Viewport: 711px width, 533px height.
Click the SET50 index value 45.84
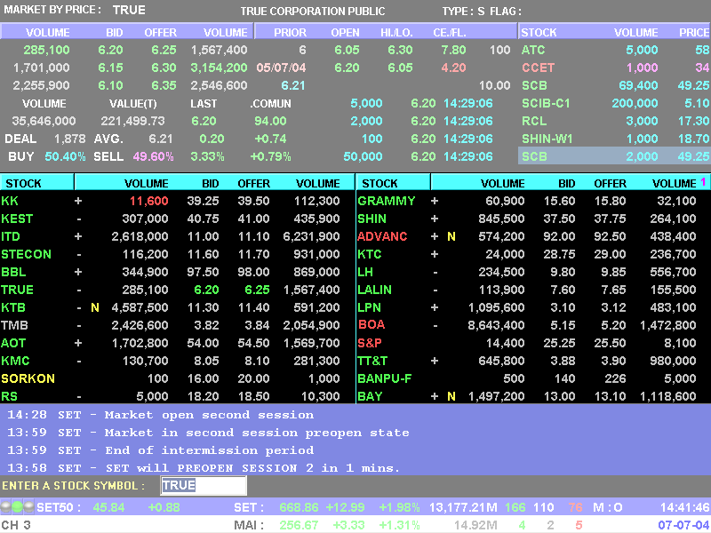pyautogui.click(x=108, y=507)
